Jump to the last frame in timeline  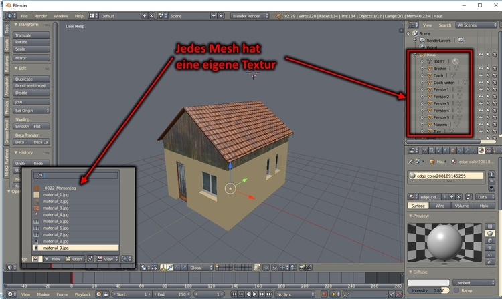[x=269, y=294]
